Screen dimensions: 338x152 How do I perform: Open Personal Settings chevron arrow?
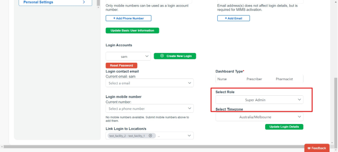click(84, 2)
